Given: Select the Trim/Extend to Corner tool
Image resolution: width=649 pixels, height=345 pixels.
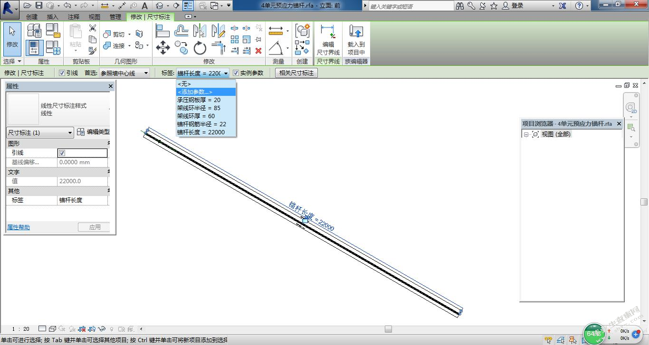Looking at the screenshot, I should pyautogui.click(x=219, y=47).
